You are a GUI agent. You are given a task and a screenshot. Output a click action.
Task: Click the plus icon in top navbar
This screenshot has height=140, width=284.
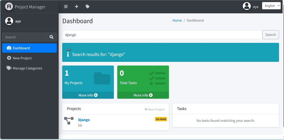pos(77,7)
